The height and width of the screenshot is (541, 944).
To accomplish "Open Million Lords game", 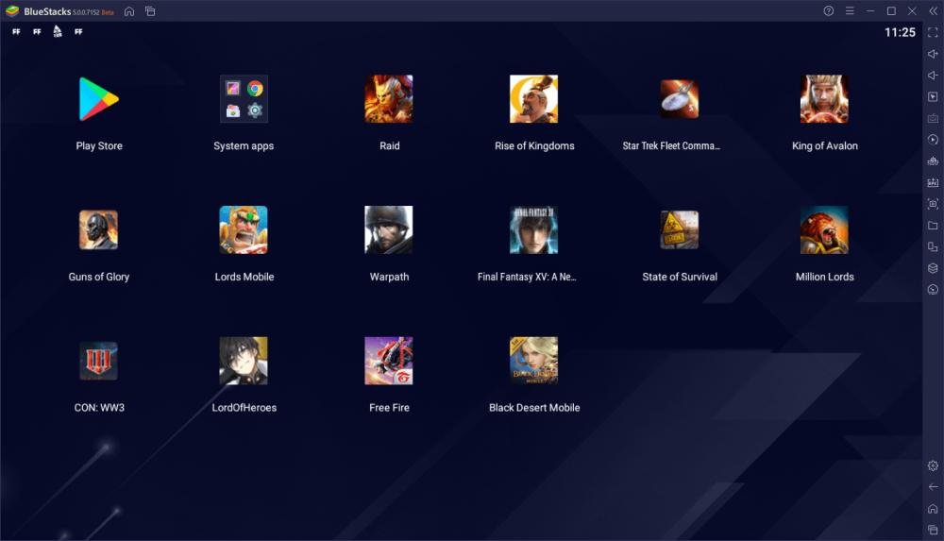I will pos(824,229).
